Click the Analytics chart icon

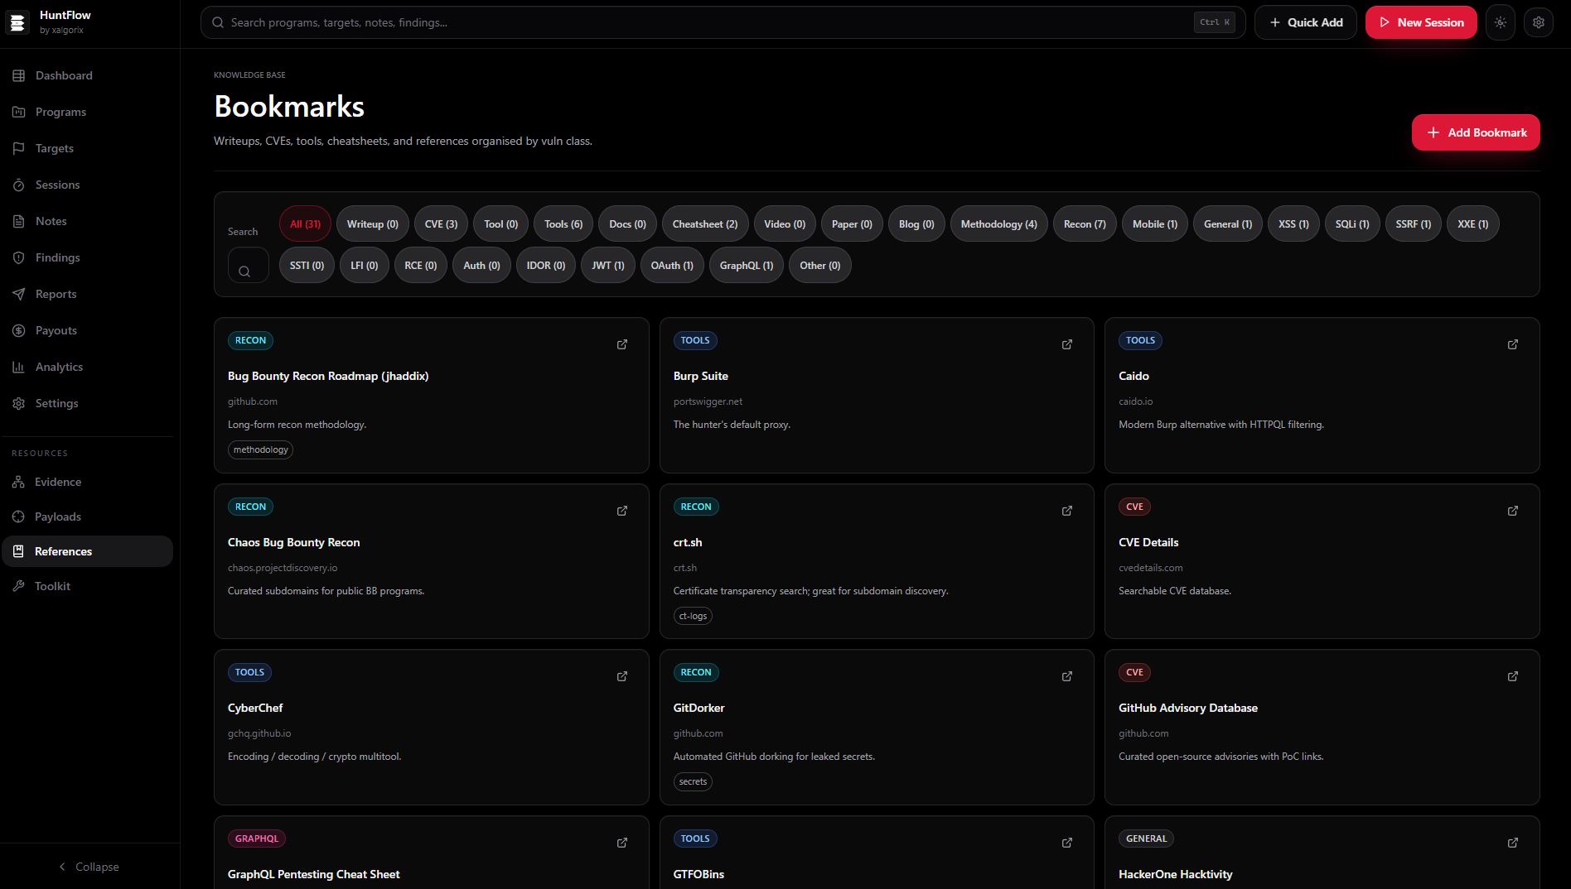click(18, 367)
